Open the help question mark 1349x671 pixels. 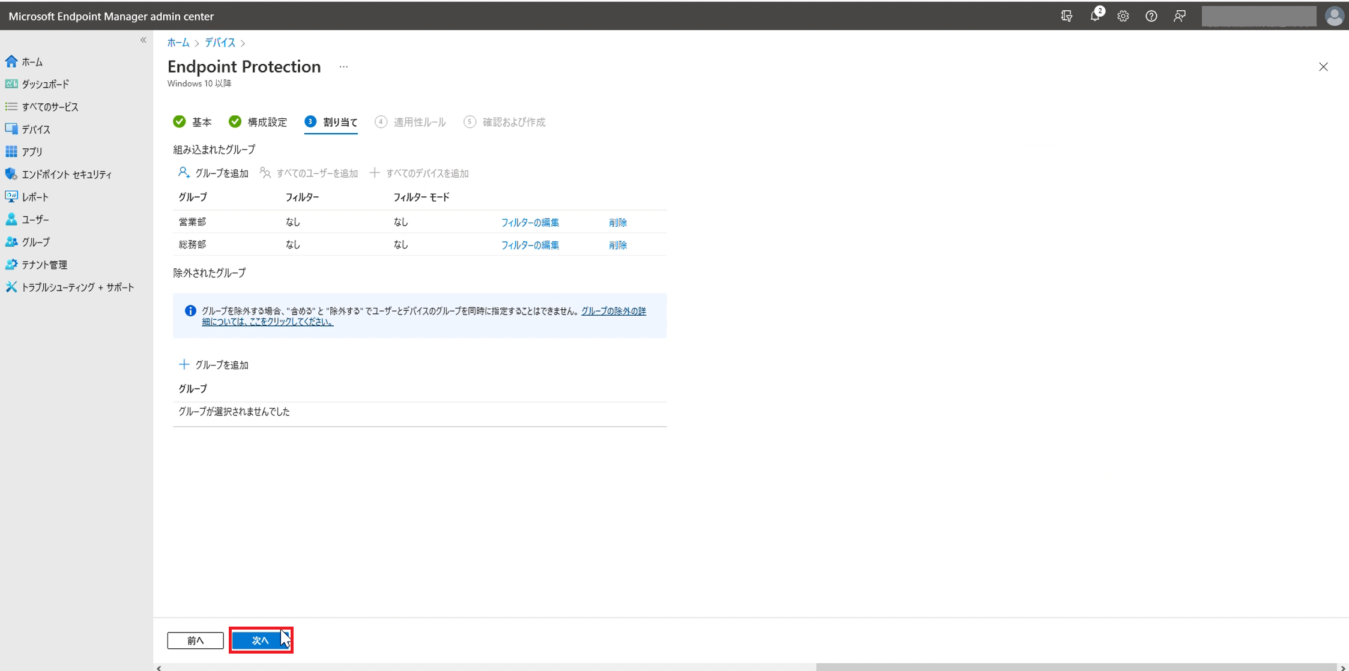tap(1151, 16)
